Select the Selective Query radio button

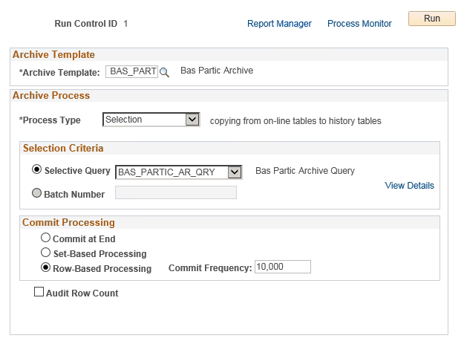(x=36, y=169)
